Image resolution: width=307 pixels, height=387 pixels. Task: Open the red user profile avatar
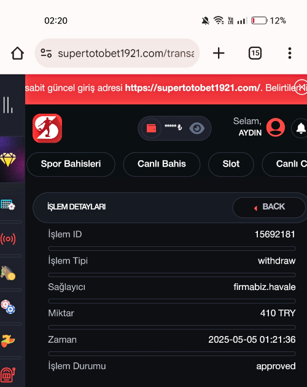(276, 127)
